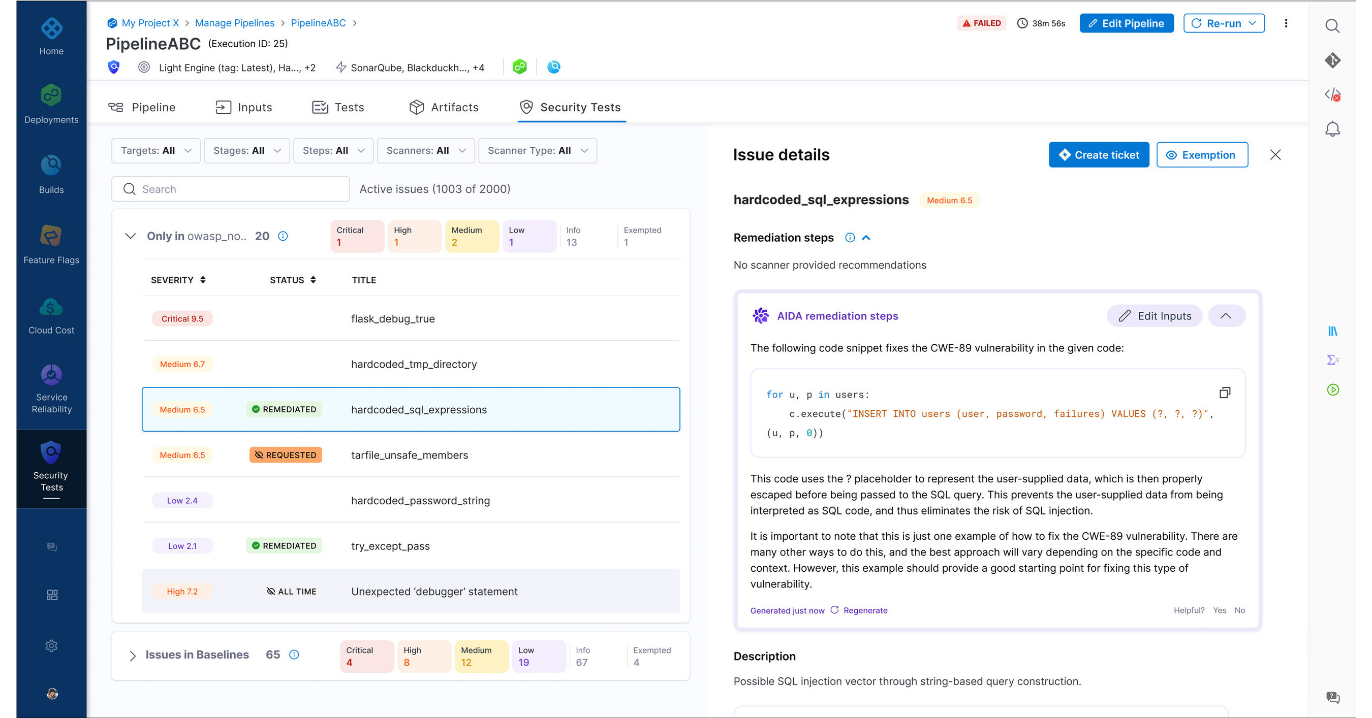Click the Create ticket button

click(1099, 154)
